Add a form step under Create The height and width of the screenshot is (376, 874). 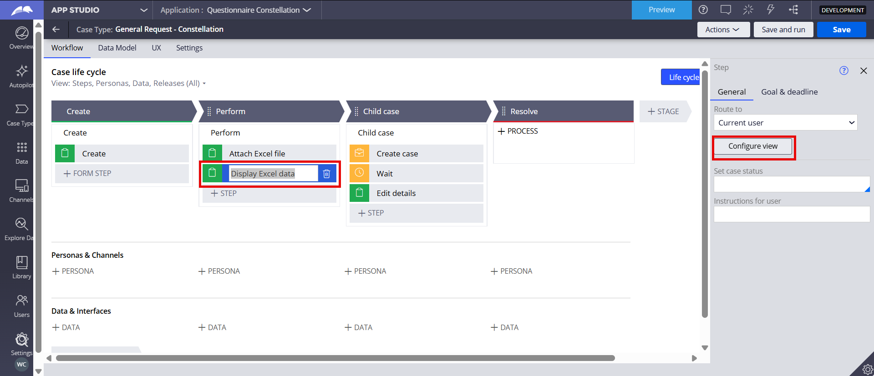(x=122, y=173)
